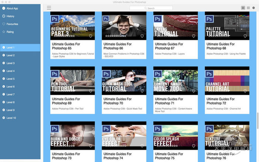Toggle the sidebar hamburger menu icon
259x162 pixels.
(x=49, y=8)
